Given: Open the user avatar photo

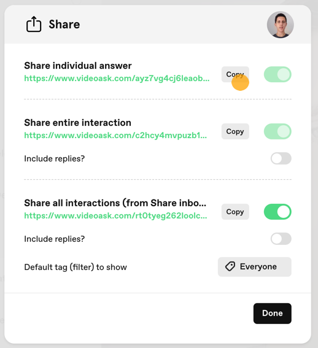Looking at the screenshot, I should (x=281, y=25).
